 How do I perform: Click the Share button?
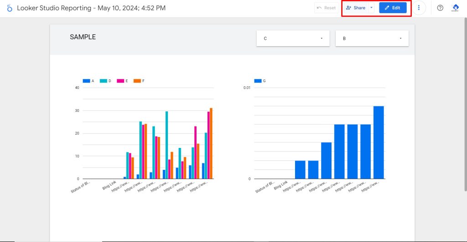356,8
